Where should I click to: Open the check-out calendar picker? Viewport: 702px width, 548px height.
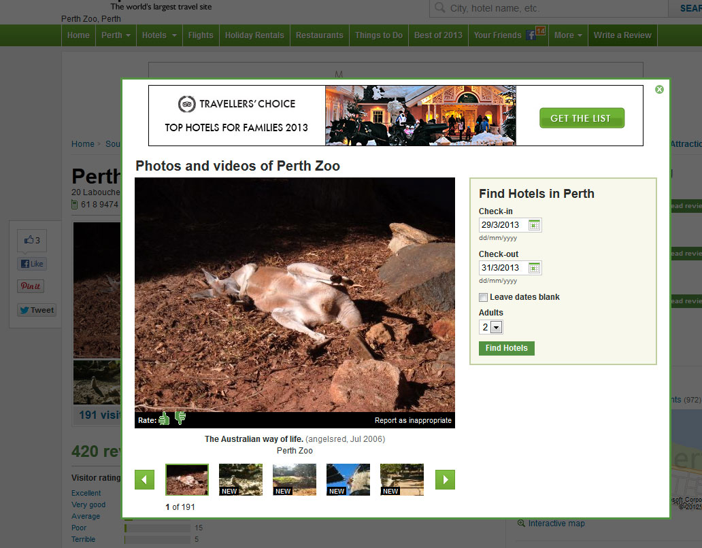[535, 267]
